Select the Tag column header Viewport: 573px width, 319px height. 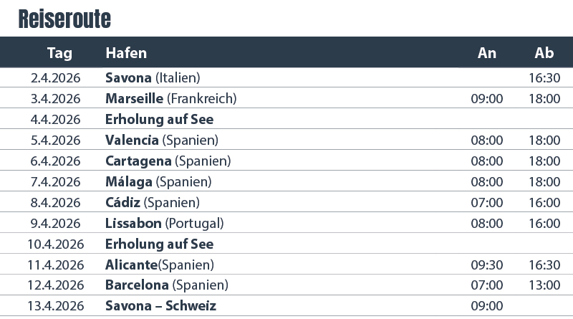[x=59, y=53]
